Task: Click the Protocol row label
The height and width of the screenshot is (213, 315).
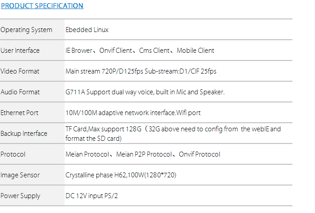Action: pyautogui.click(x=13, y=154)
